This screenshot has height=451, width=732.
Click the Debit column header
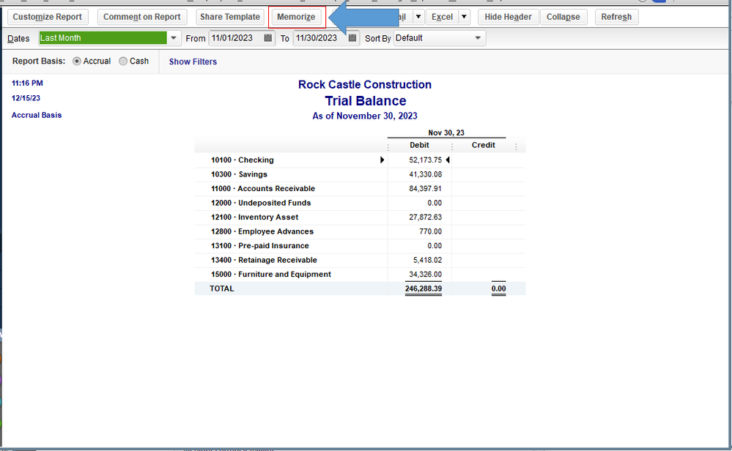point(419,145)
